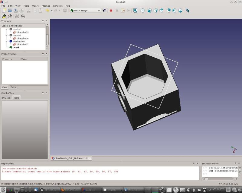Select Sketch007 in the tree view
The width and height of the screenshot is (242, 193).
tap(23, 44)
